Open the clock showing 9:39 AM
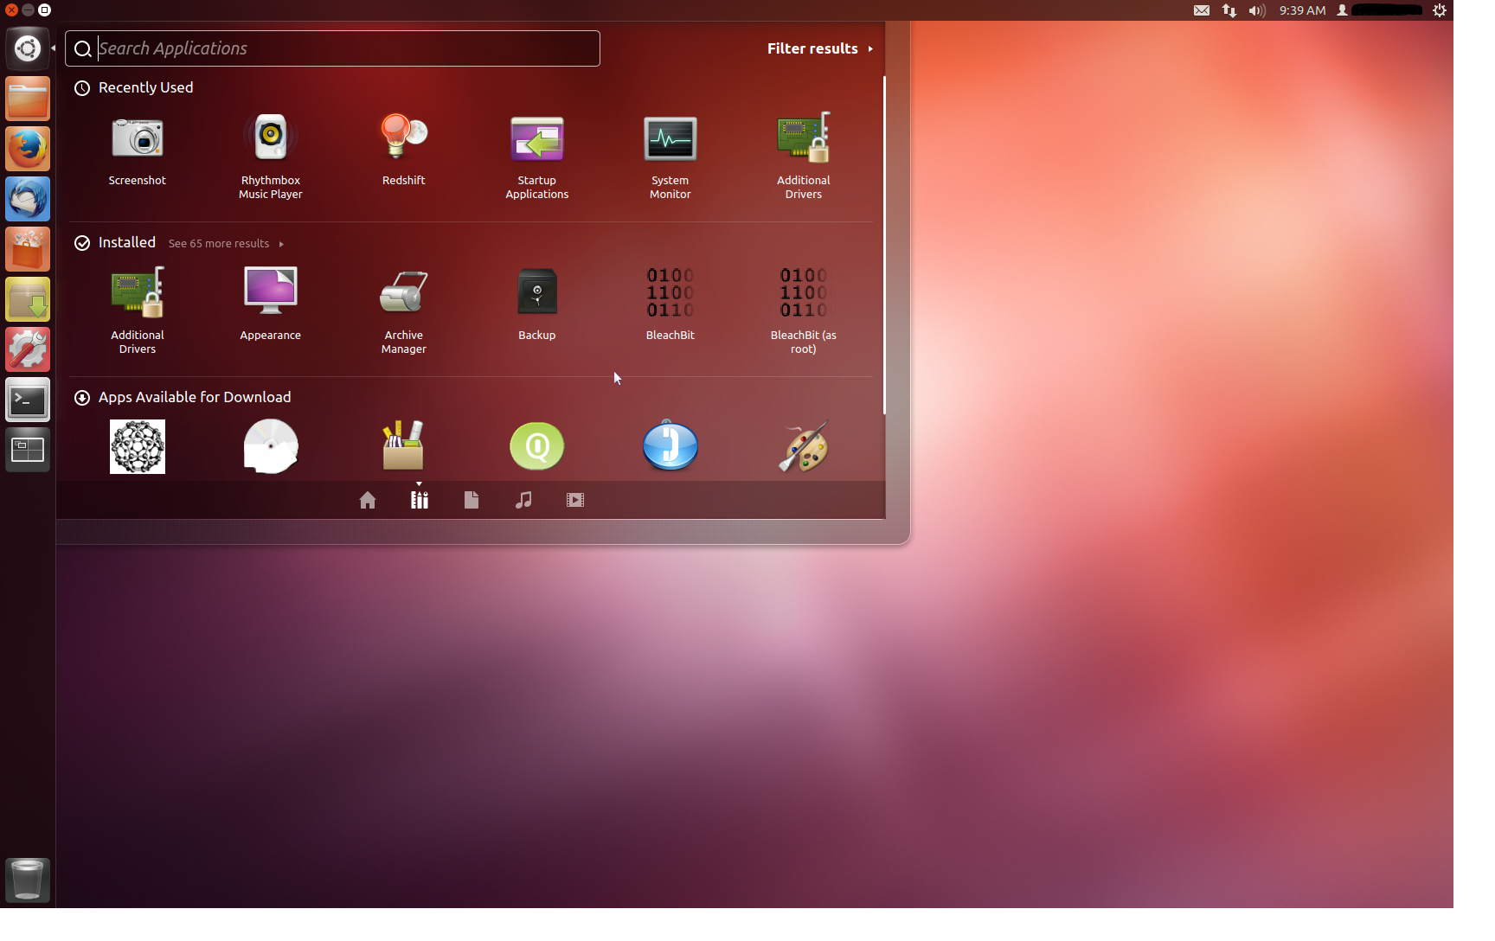The image size is (1495, 941). click(1302, 10)
